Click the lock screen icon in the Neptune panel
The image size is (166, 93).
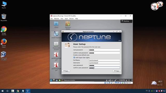[x=126, y=80]
